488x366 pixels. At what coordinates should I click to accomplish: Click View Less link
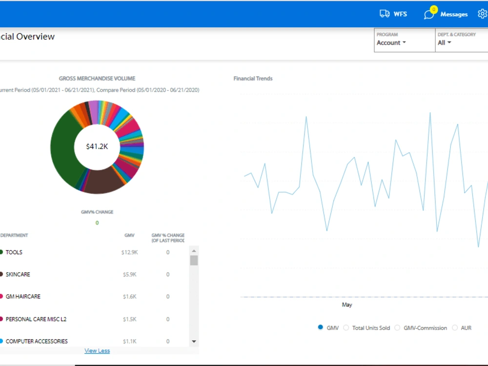97,351
